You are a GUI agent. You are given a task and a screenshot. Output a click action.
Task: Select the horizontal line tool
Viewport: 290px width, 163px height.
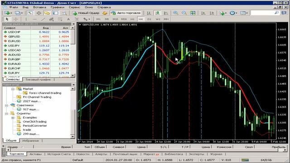pyautogui.click(x=34, y=19)
